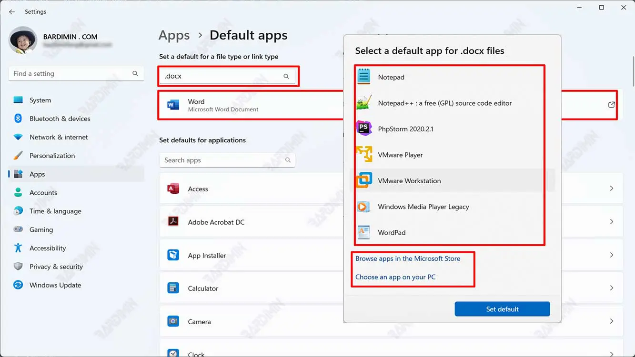Click the Adobe Acrobat DC icon
The height and width of the screenshot is (357, 635).
[173, 222]
